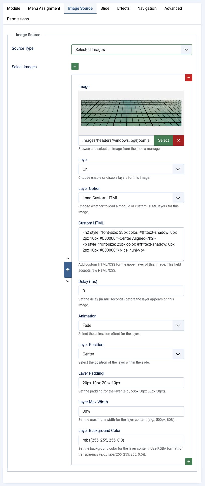Grab the blue move handle
205x486 pixels.
68,270
